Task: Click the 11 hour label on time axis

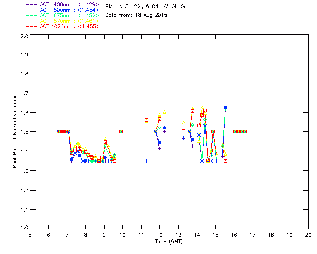Action: coord(141,235)
